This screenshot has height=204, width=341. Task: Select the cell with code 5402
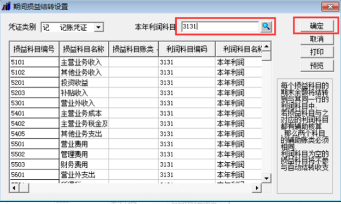[x=34, y=124]
